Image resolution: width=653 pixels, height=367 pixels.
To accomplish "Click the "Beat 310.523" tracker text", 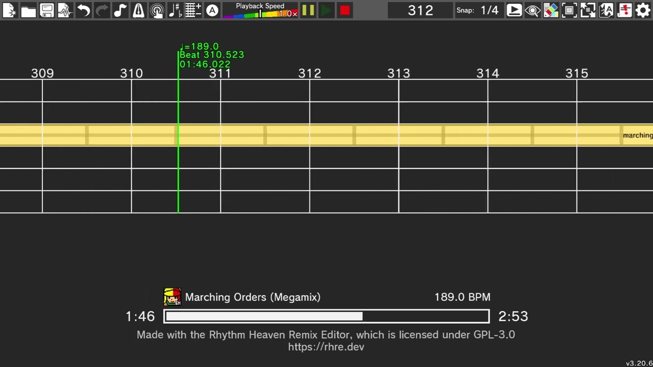I will pos(212,55).
